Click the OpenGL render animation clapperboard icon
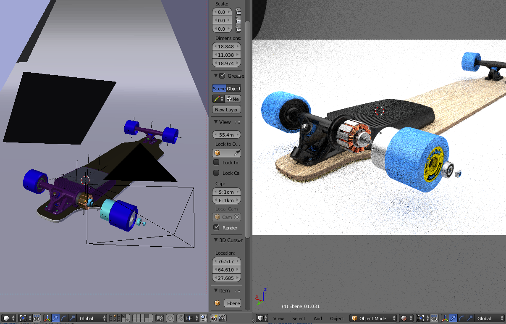This screenshot has width=506, height=324. pos(222,319)
